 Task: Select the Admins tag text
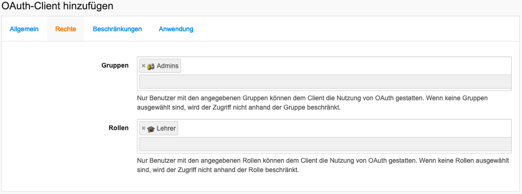(x=167, y=66)
